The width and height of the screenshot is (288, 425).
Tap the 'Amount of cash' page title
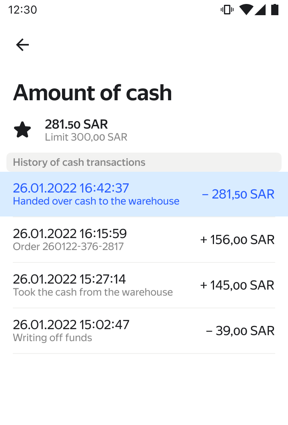[x=92, y=93]
